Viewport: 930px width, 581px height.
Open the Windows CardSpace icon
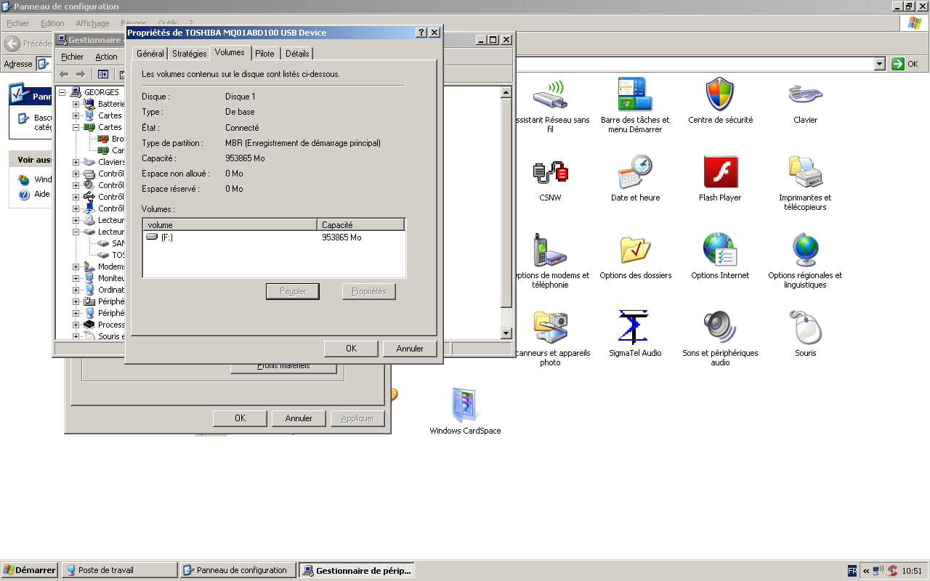(465, 405)
